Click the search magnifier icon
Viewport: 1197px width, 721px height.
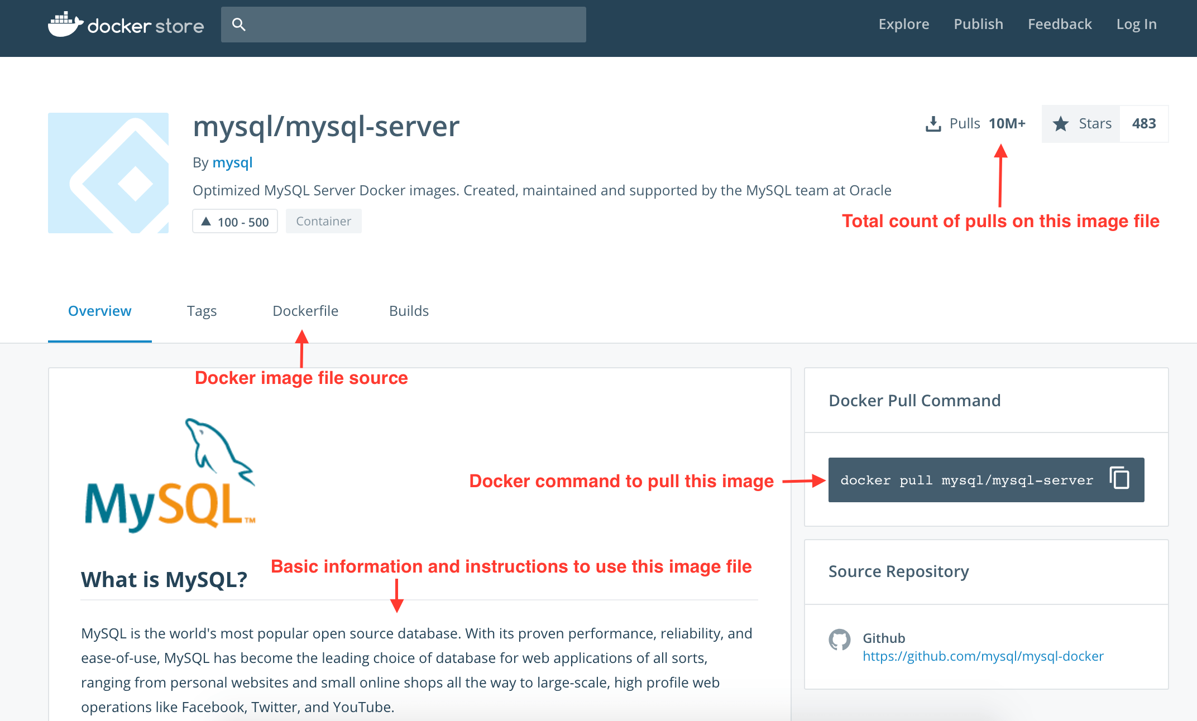[238, 25]
